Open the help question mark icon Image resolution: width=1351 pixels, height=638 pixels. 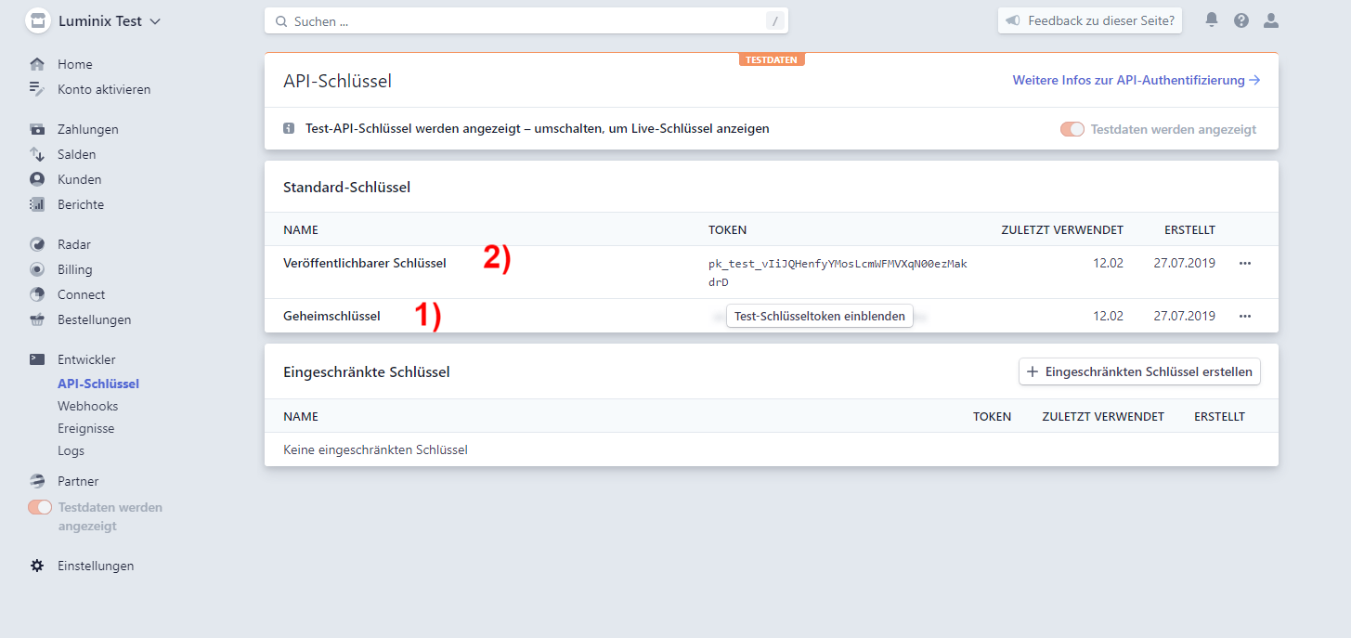(1241, 20)
